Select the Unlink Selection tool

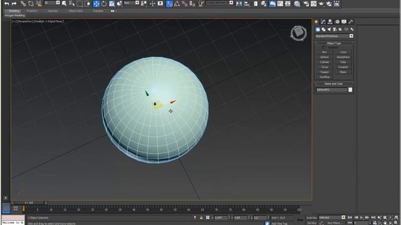click(31, 4)
